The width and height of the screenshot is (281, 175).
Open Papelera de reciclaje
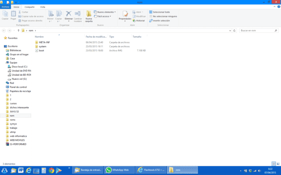click(x=20, y=91)
